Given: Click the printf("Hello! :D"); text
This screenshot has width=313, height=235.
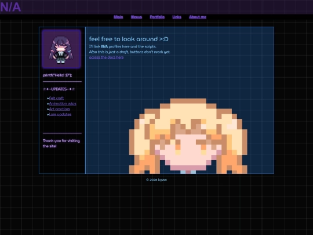Looking at the screenshot, I should (x=57, y=75).
